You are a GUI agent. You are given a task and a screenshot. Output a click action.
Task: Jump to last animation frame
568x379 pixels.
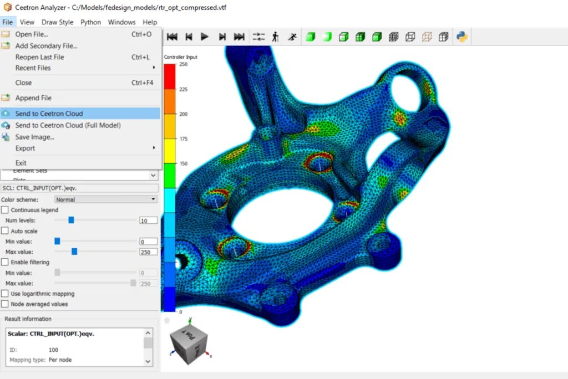239,37
